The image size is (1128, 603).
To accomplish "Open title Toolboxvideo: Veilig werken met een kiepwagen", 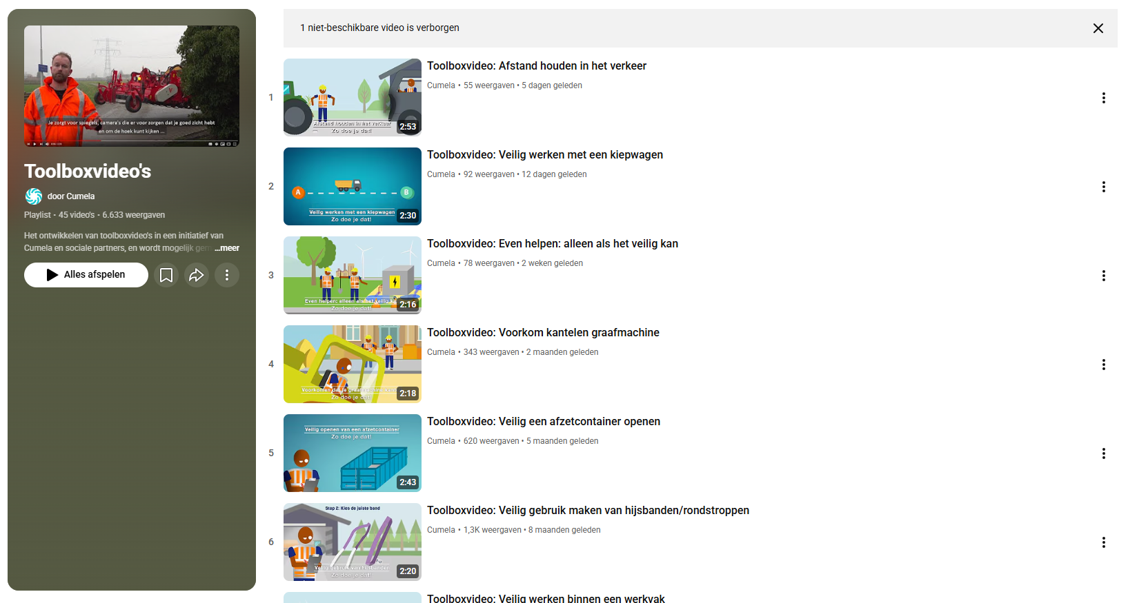I will pyautogui.click(x=545, y=155).
